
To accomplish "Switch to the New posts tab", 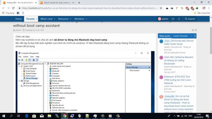I will click(165, 36).
